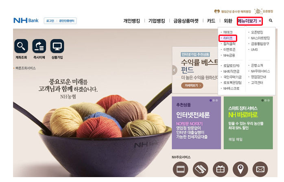Viewport: 284px width, 182px height.
Task: Click the location pin service icon
Action: coord(240,169)
